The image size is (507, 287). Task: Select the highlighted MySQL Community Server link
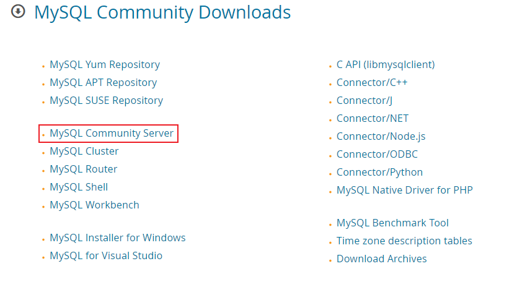tap(112, 133)
